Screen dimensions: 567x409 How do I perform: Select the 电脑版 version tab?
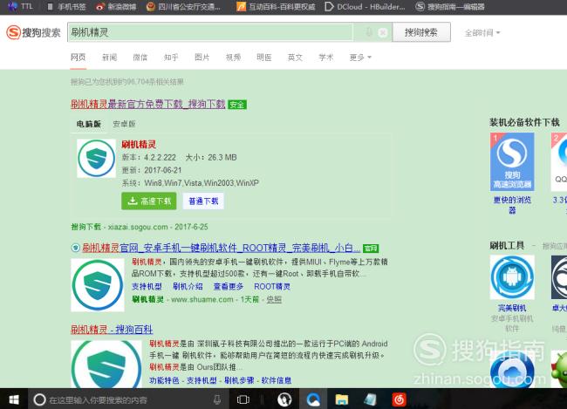[89, 124]
